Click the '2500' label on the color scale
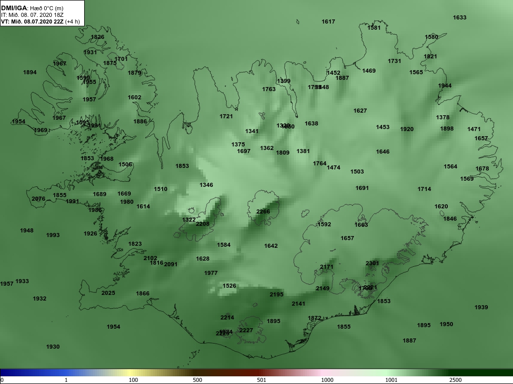The width and height of the screenshot is (513, 384). [456, 380]
